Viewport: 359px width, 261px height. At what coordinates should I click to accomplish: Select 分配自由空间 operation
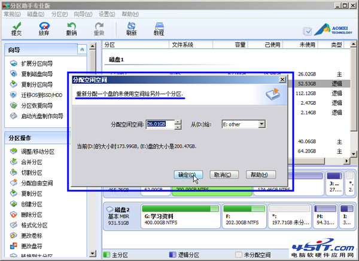pyautogui.click(x=32, y=183)
